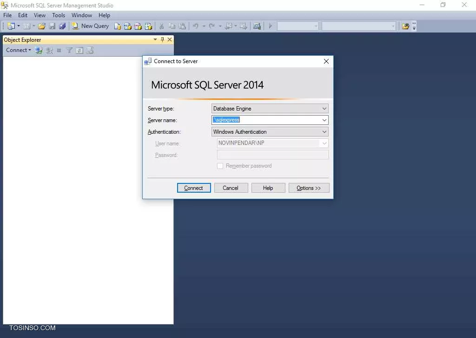Click the Filter funnel icon in Object Explorer

pyautogui.click(x=69, y=51)
